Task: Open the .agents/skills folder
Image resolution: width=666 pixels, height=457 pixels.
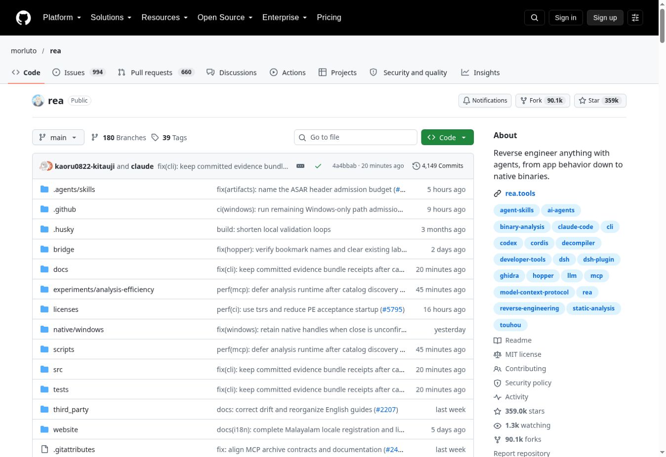Action: [x=74, y=190]
